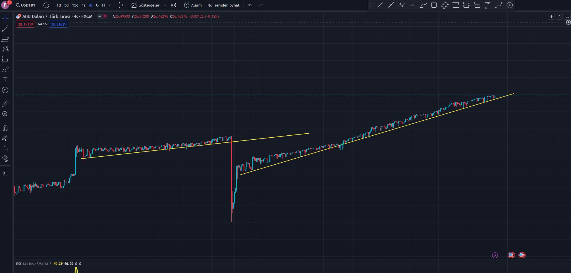Select the crosshair cursor tool
Image resolution: width=571 pixels, height=273 pixels.
(x=5, y=19)
